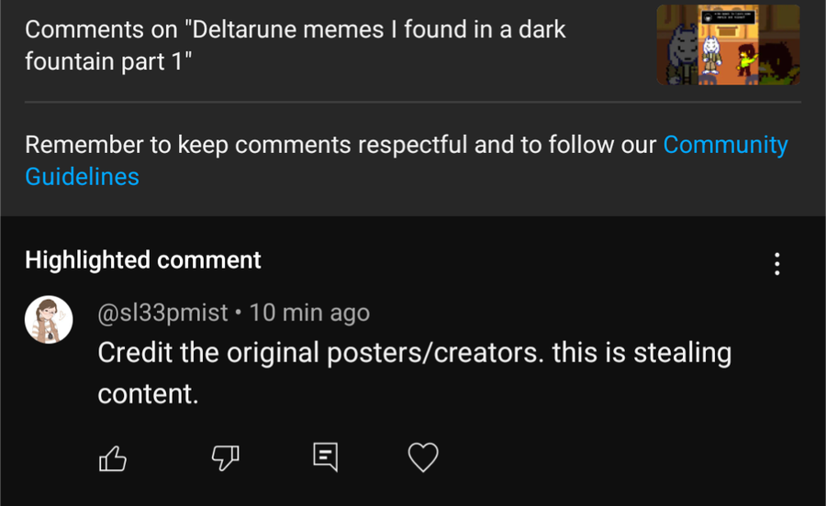Open @sl33pmist's profile avatar

48,319
